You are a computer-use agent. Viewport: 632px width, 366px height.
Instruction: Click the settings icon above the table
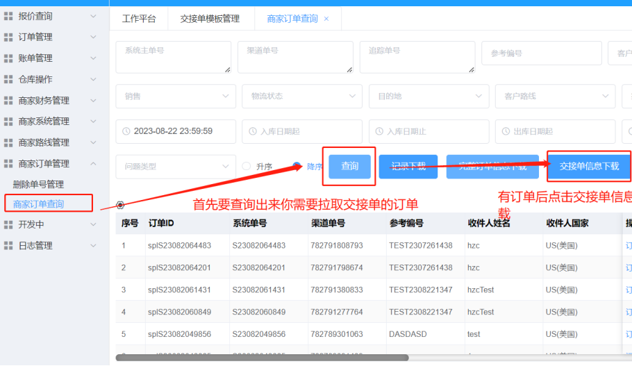click(x=120, y=205)
